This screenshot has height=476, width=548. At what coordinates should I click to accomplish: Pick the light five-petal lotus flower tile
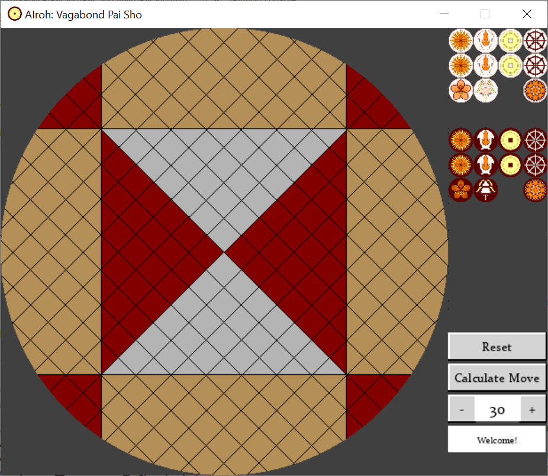pos(460,90)
